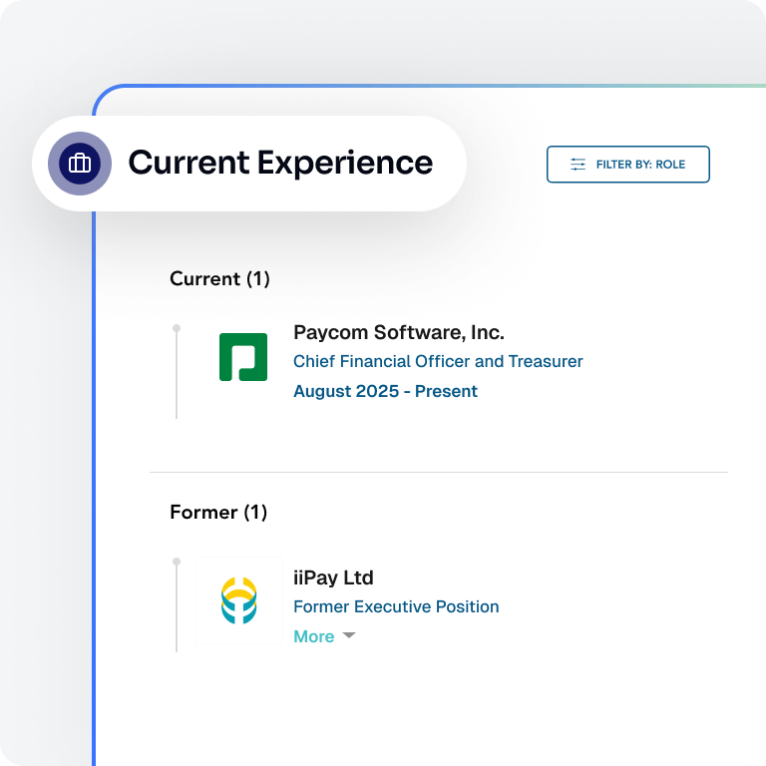Select Chief Financial Officer and Treasurer role

(438, 361)
